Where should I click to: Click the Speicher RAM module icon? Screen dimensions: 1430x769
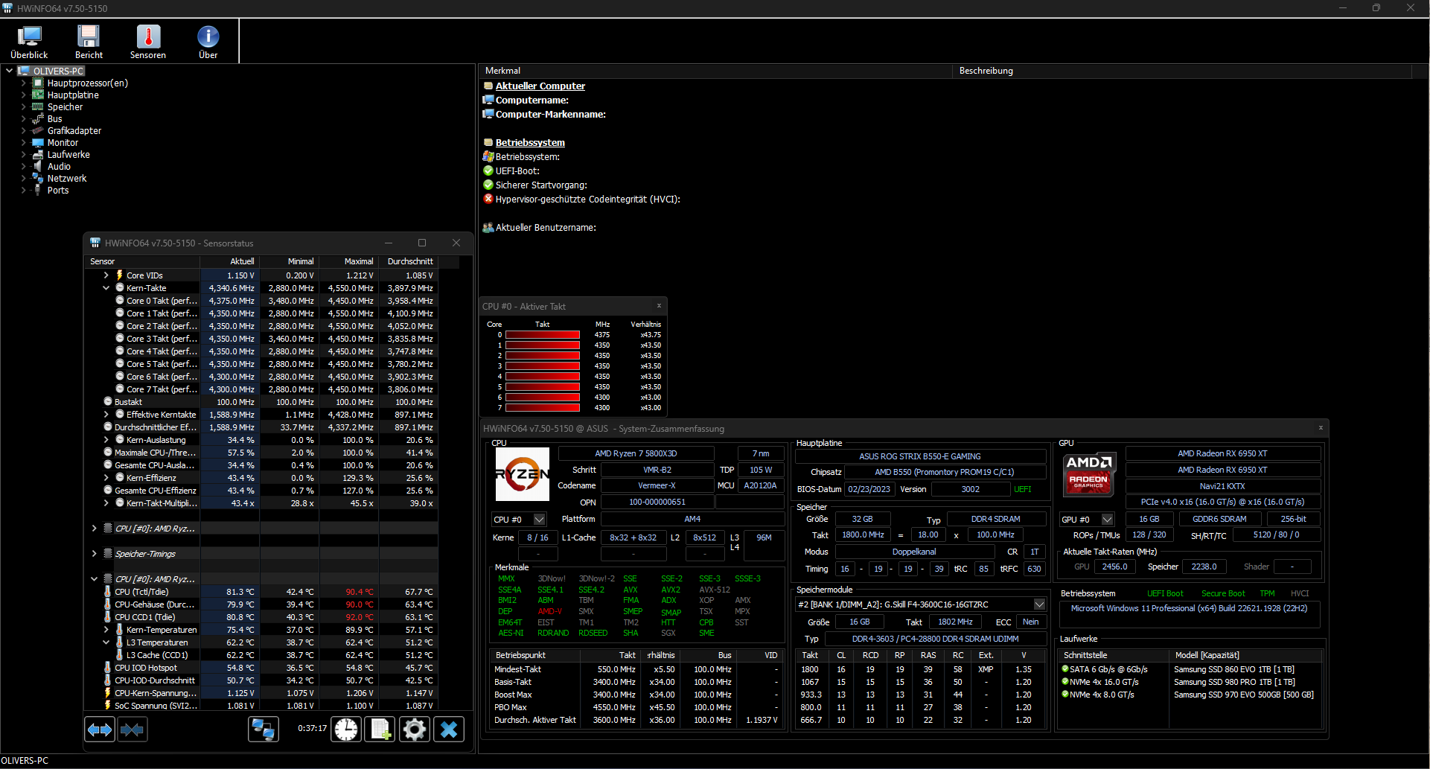coord(38,107)
